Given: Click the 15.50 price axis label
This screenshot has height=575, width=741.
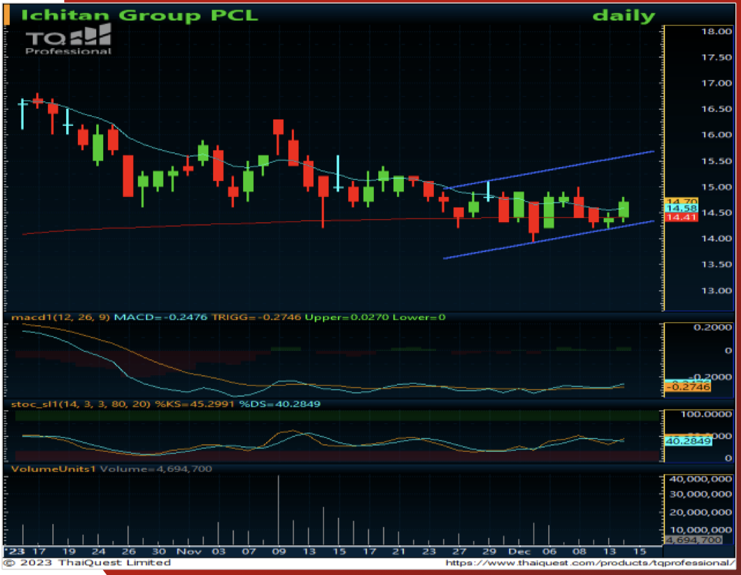Looking at the screenshot, I should coord(717,161).
